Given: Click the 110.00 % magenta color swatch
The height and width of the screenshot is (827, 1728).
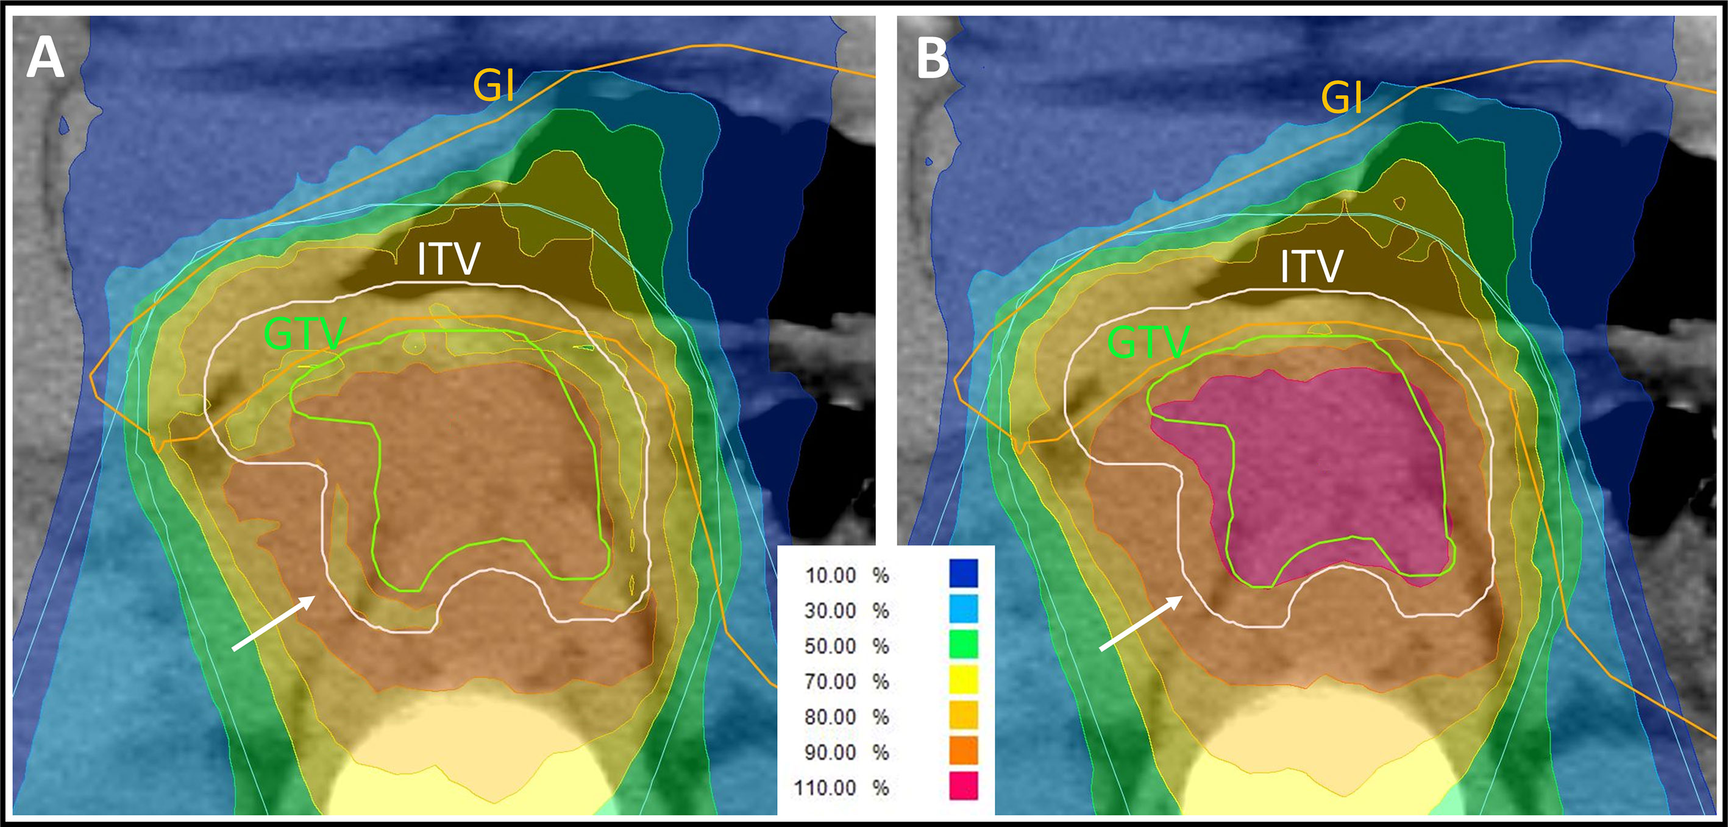Looking at the screenshot, I should [963, 786].
